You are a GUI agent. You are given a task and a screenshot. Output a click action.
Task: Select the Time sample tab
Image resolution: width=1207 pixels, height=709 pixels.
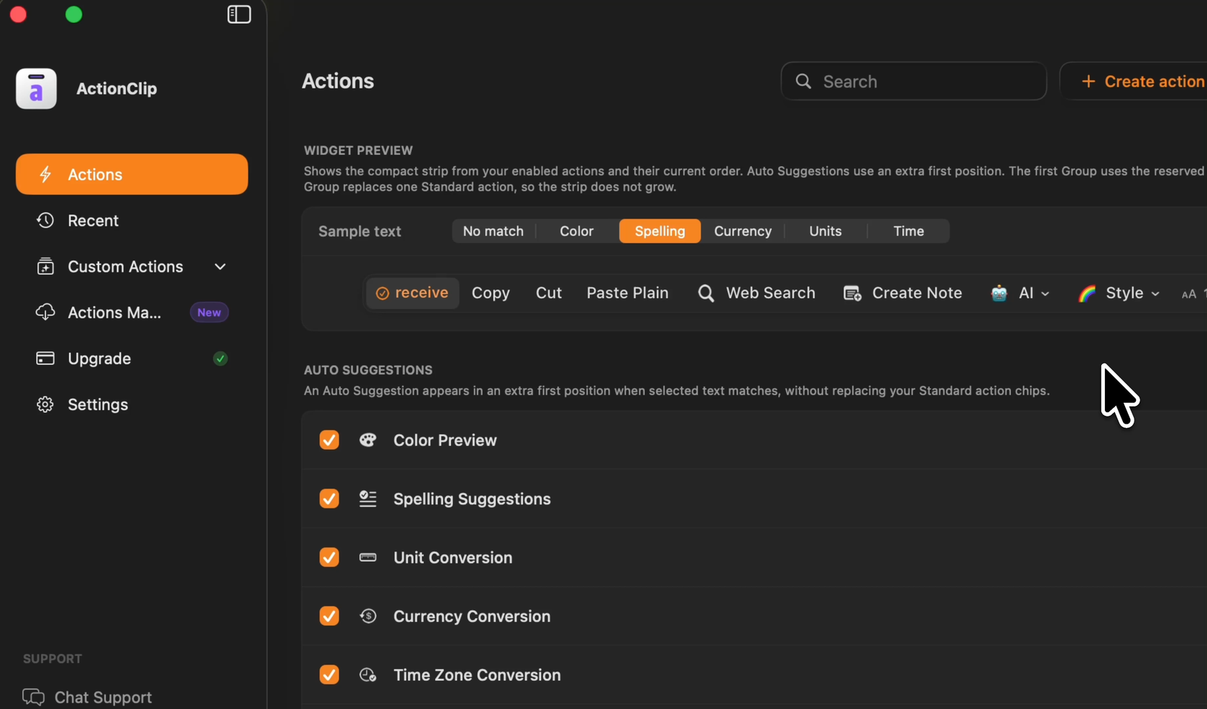[x=909, y=231]
